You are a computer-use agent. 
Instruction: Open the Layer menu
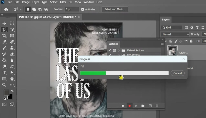[x=36, y=2]
